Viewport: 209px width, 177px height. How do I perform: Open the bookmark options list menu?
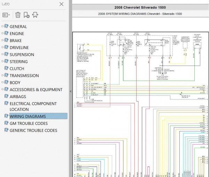click(x=6, y=15)
